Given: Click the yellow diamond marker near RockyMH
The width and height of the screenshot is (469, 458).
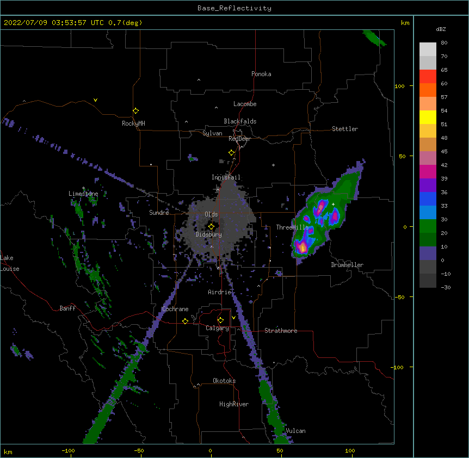Looking at the screenshot, I should (135, 111).
